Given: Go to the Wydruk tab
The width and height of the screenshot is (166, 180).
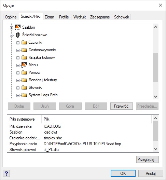Looking at the screenshot, I should click(80, 17).
